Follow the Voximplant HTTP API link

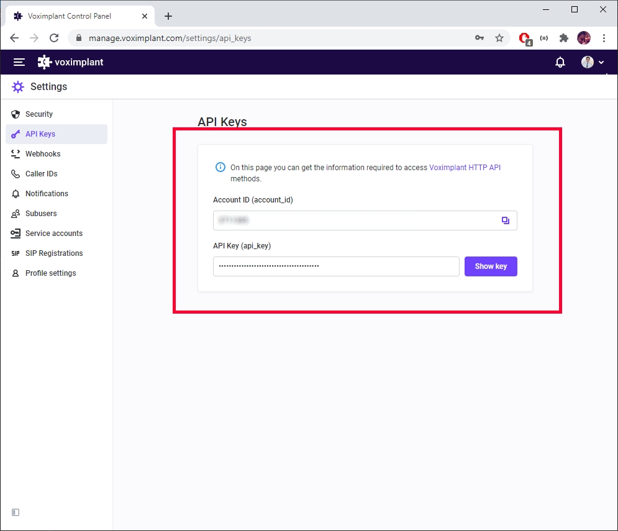click(x=465, y=168)
